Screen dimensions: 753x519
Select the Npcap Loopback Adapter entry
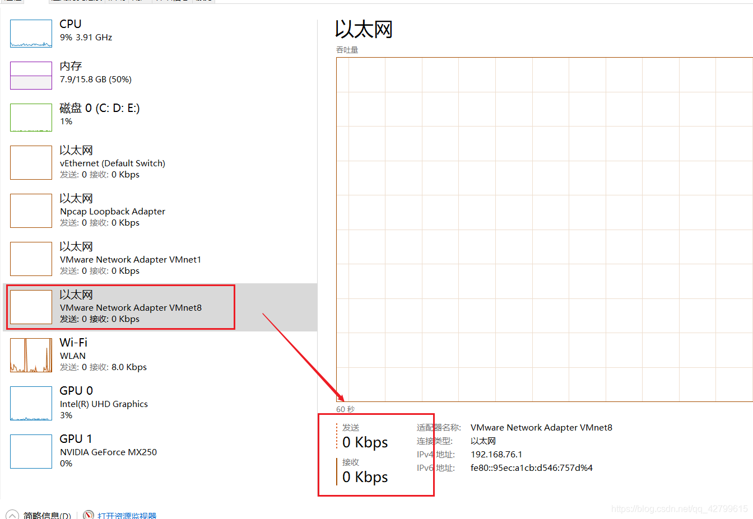160,211
